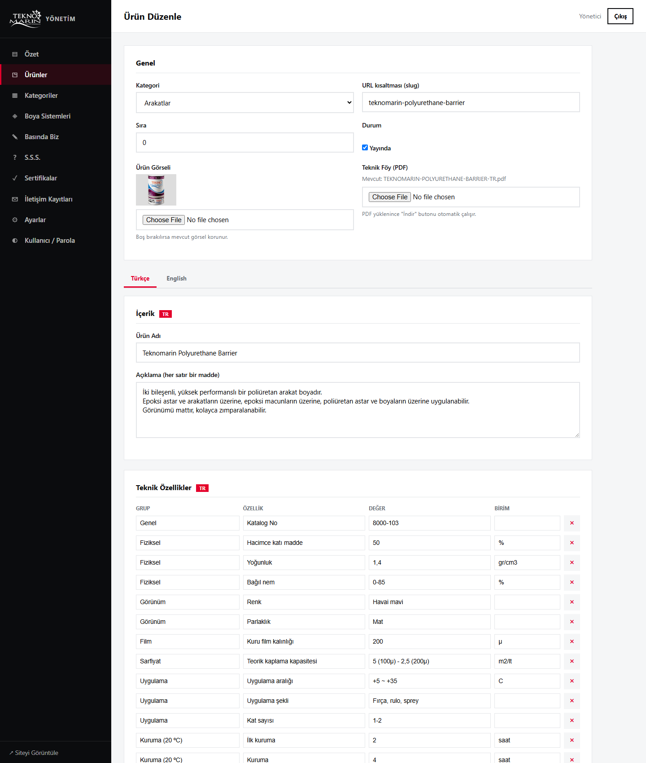
Task: Switch to the Türkçe tab
Action: click(140, 278)
